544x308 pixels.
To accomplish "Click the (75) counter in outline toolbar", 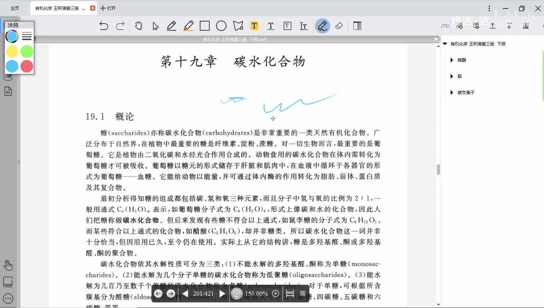I will pos(445,26).
